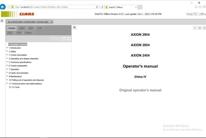The width and height of the screenshot is (206, 138).
Task: Open the browser Home icon
Action: [x=196, y=7]
